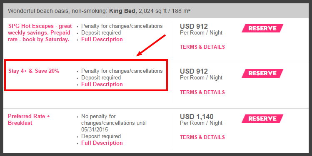This screenshot has height=156, width=312.
Task: Click the King Bed label in header
Action: coord(123,11)
